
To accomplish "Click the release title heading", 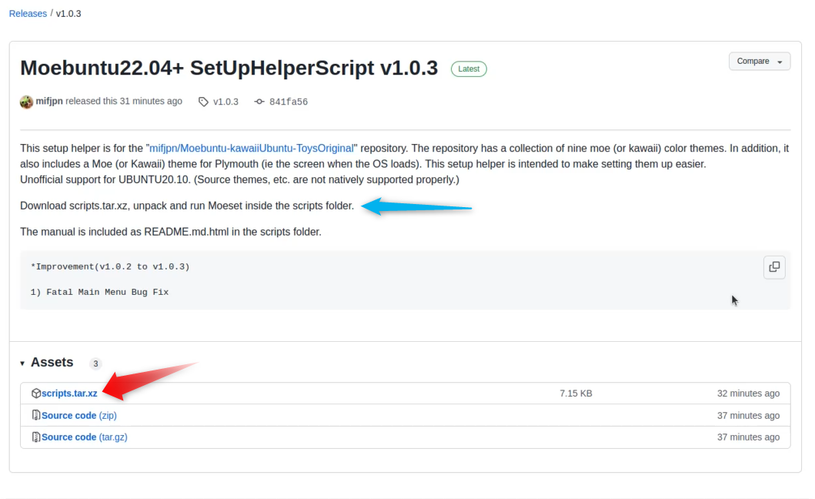I will (x=229, y=68).
